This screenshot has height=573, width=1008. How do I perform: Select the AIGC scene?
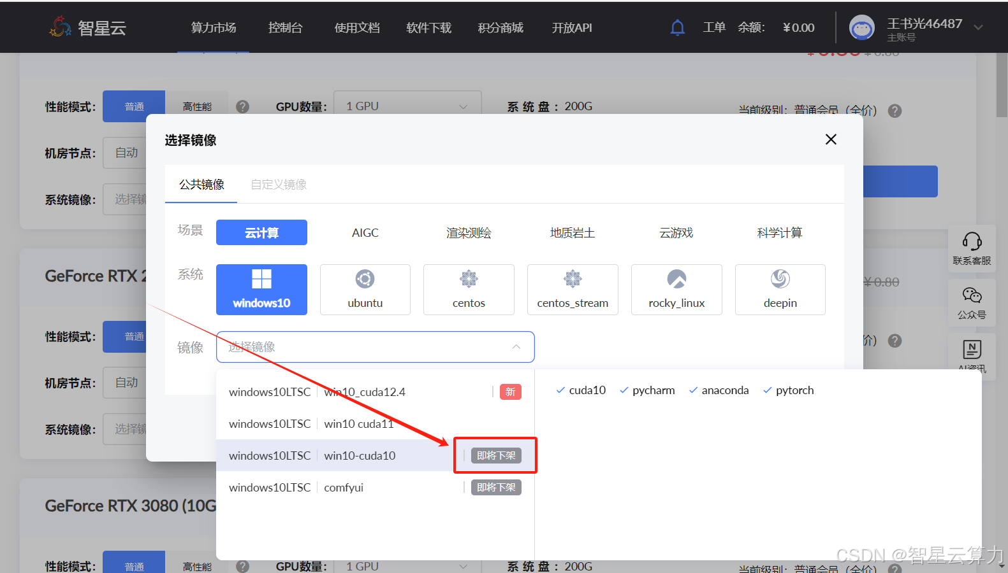coord(365,232)
